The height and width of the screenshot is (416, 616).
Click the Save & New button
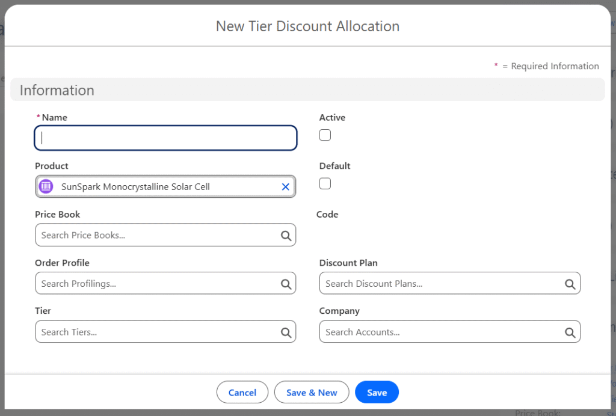pos(312,393)
